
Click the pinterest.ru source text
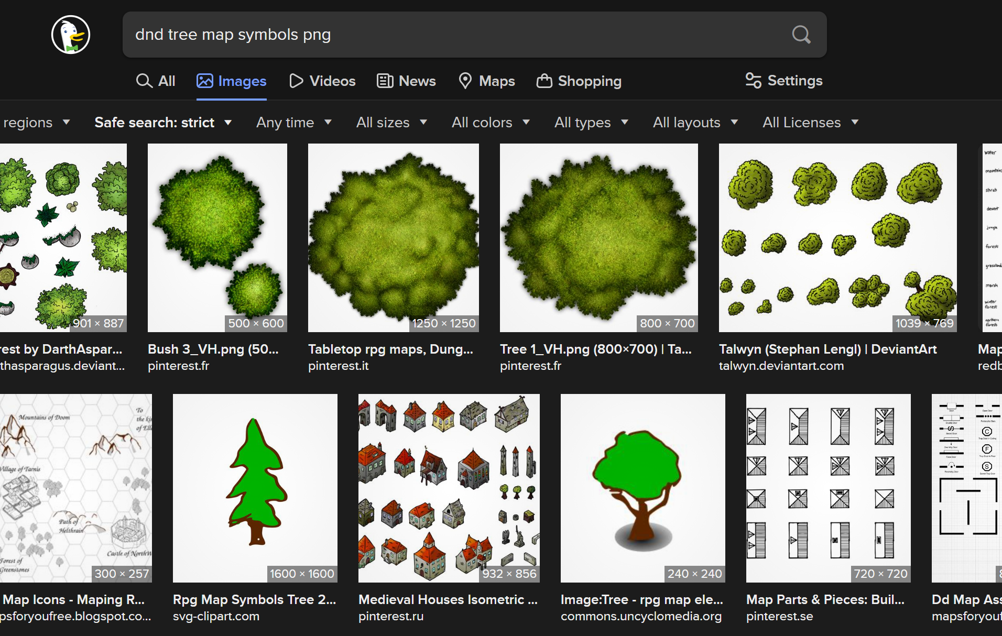tap(391, 616)
